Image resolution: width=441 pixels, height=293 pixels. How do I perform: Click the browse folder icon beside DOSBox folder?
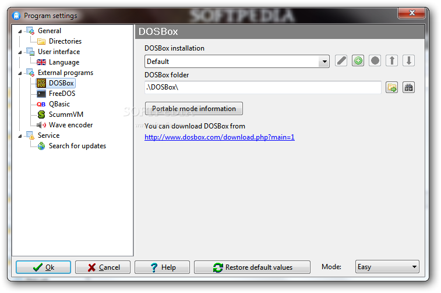391,87
